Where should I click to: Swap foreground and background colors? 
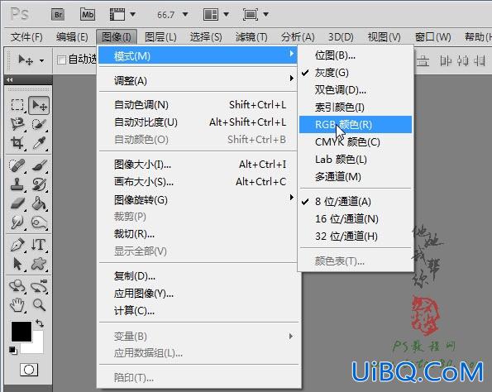(40, 323)
